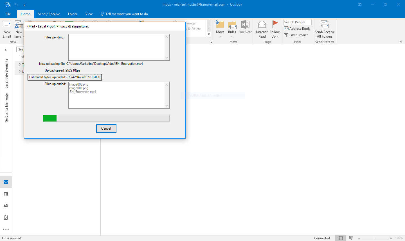Screen dimensions: 405x241
Task: Click the uploading file path text
Action: point(105,64)
